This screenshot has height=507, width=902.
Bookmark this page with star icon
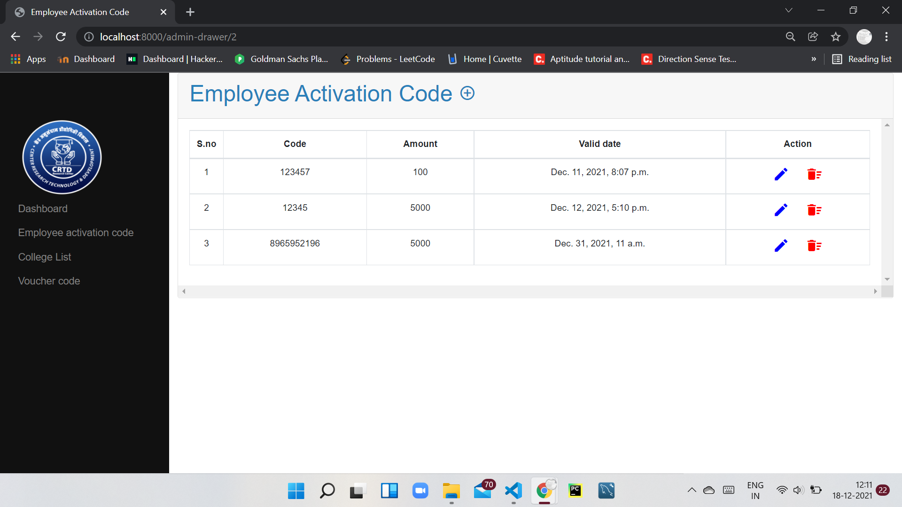click(835, 37)
